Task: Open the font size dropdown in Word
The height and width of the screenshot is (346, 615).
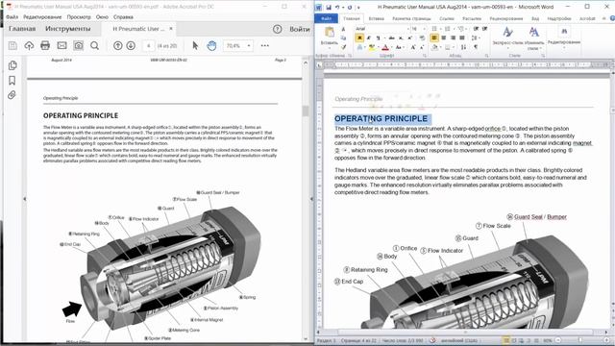Action: pyautogui.click(x=424, y=29)
